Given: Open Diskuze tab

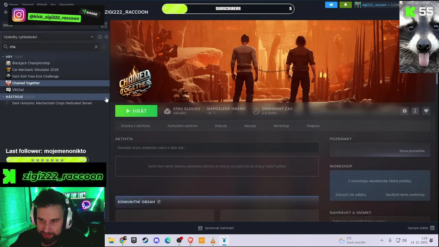Looking at the screenshot, I should pyautogui.click(x=221, y=126).
